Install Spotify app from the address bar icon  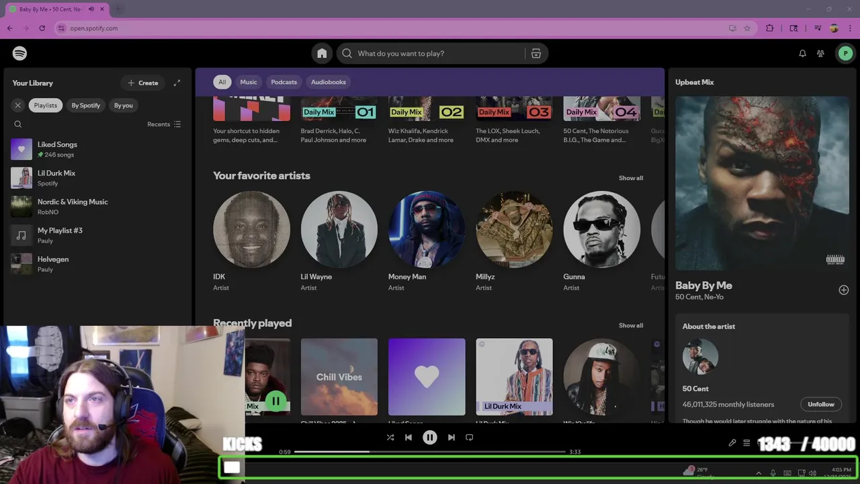click(732, 28)
